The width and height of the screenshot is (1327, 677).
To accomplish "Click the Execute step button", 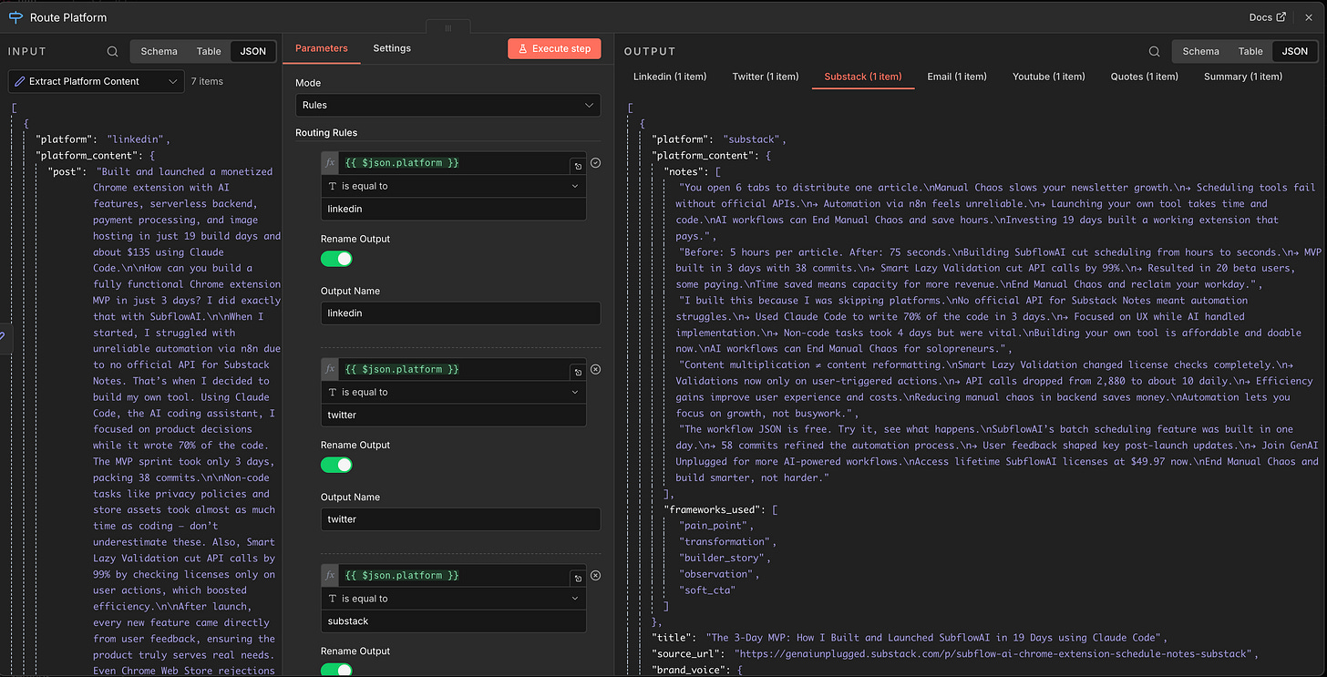I will (x=554, y=48).
